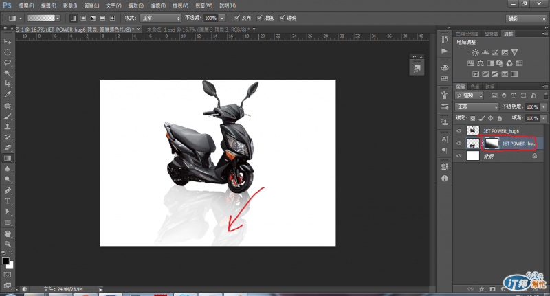
Task: Open the 模式 blend mode dropdown in options bar
Action: pyautogui.click(x=159, y=17)
